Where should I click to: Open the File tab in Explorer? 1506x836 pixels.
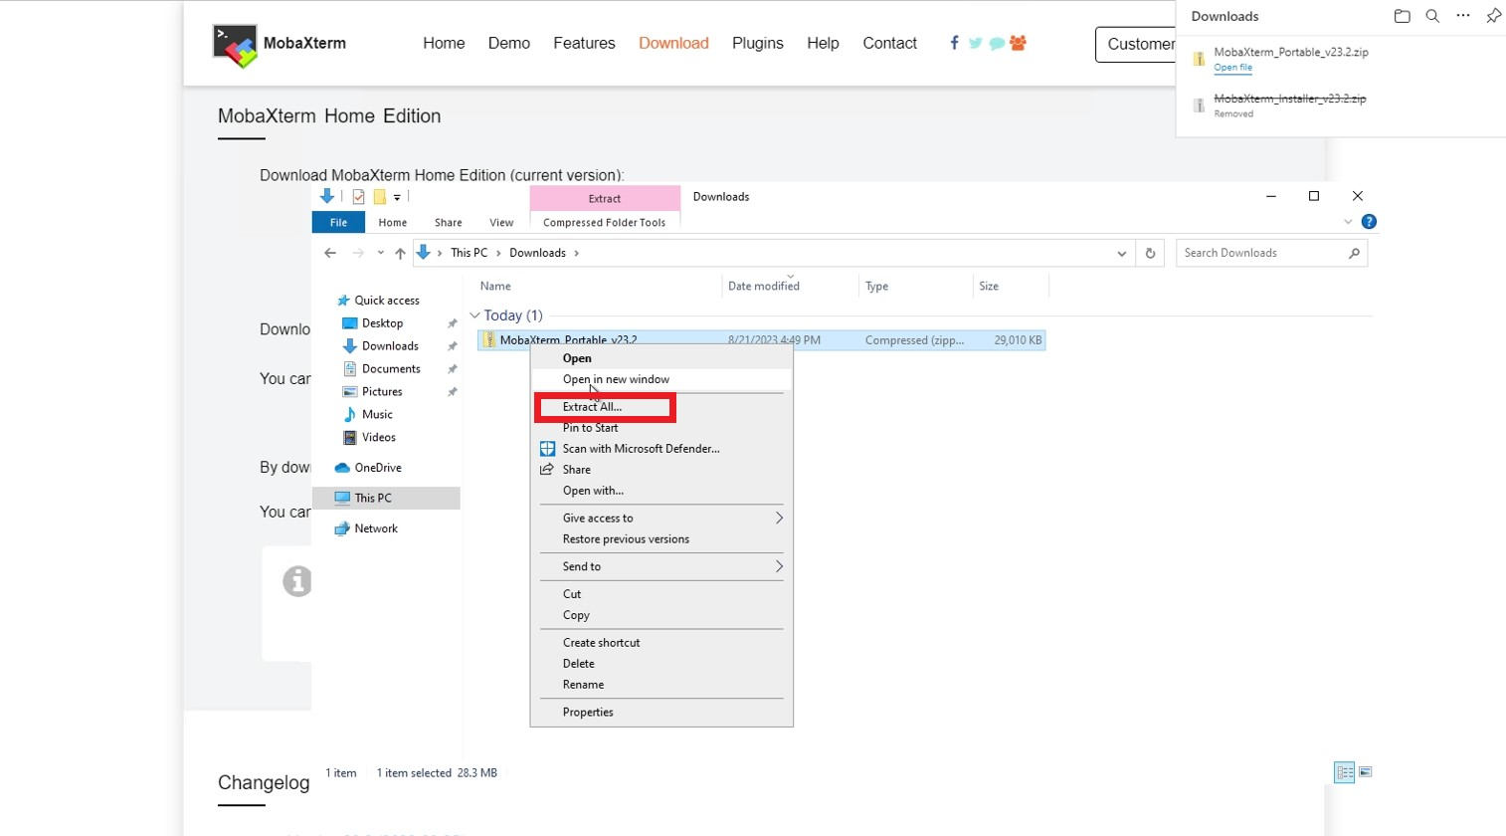[x=338, y=223]
